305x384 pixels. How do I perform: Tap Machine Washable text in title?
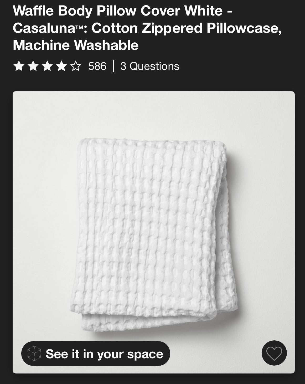(x=76, y=45)
